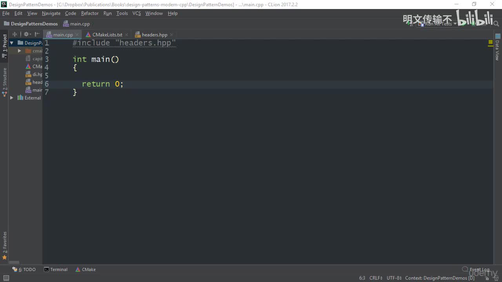Select the di.hpp file in project tree
The height and width of the screenshot is (282, 502).
click(34, 74)
